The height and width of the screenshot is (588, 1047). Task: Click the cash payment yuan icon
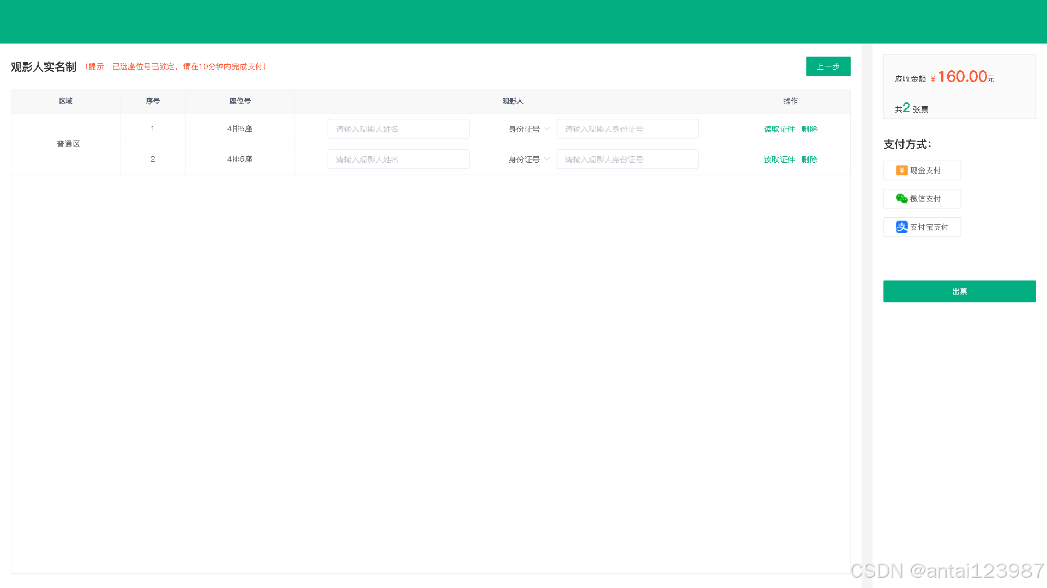(901, 170)
